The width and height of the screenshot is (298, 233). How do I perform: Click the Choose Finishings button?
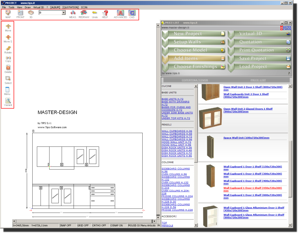coord(194,67)
